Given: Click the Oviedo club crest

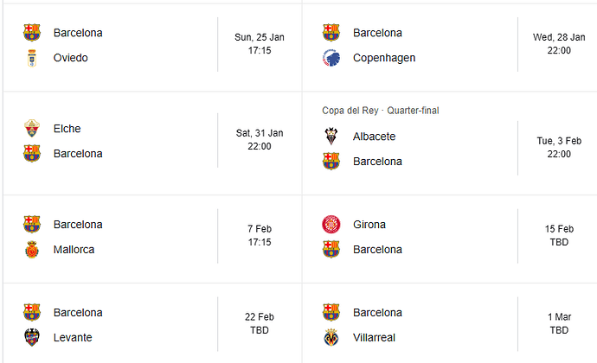Looking at the screenshot, I should click(32, 58).
